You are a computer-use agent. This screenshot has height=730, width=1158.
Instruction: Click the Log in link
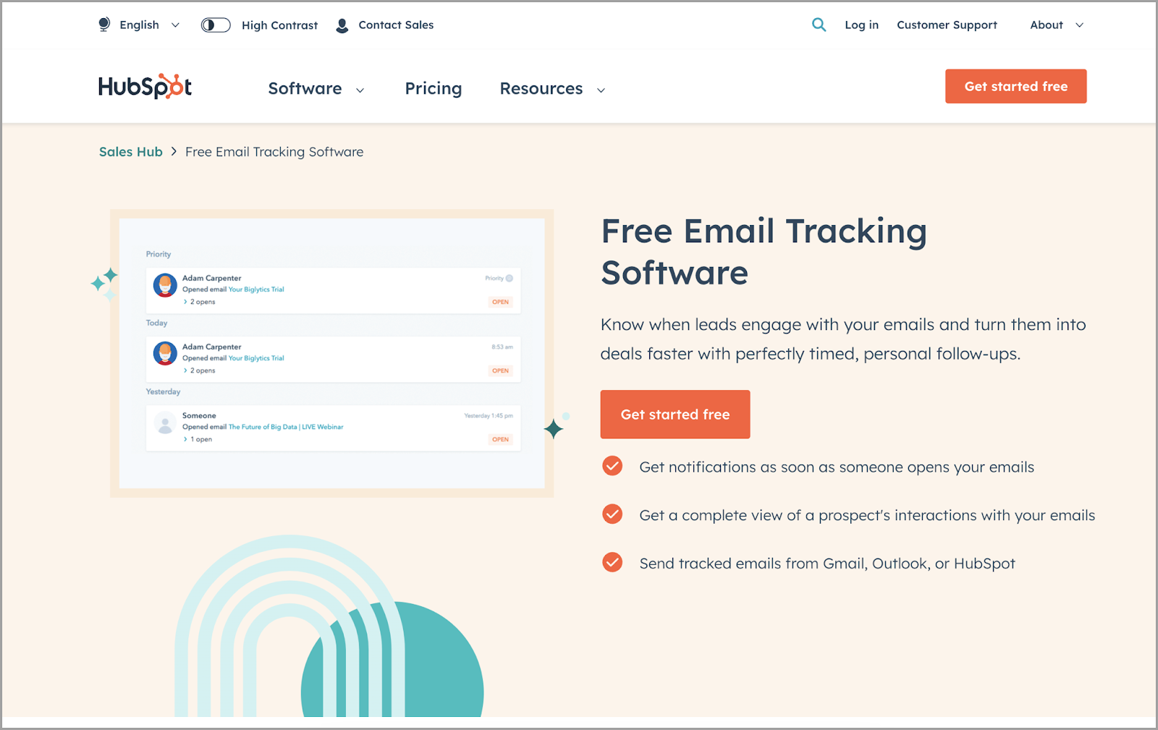click(x=861, y=25)
